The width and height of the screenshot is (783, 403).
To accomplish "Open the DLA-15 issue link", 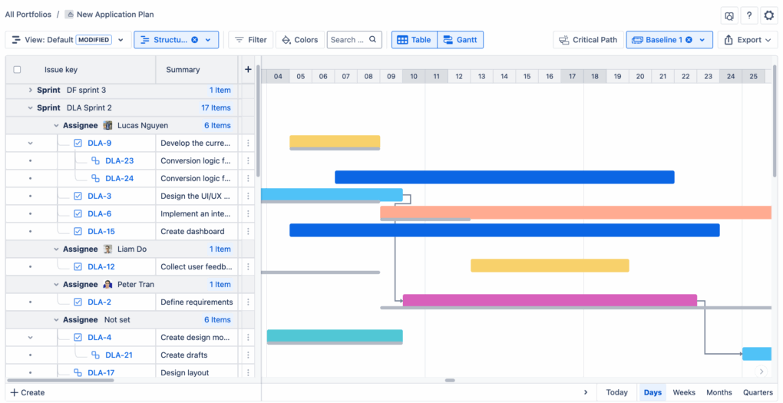I will [101, 231].
